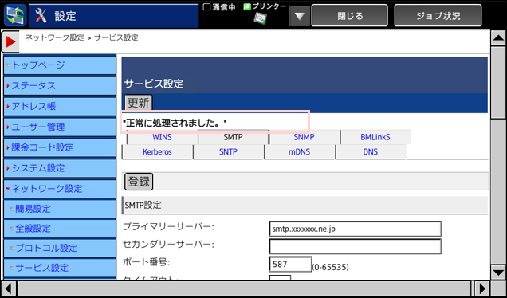The image size is (507, 298).
Task: Switch to the BMLinkS tab
Action: tap(375, 137)
